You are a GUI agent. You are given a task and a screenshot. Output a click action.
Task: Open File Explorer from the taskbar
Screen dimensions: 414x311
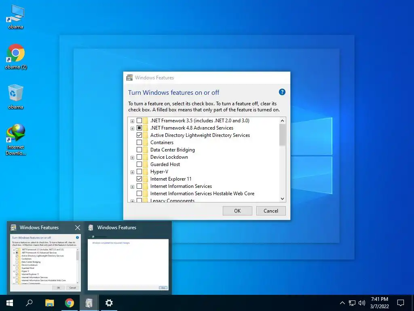49,303
